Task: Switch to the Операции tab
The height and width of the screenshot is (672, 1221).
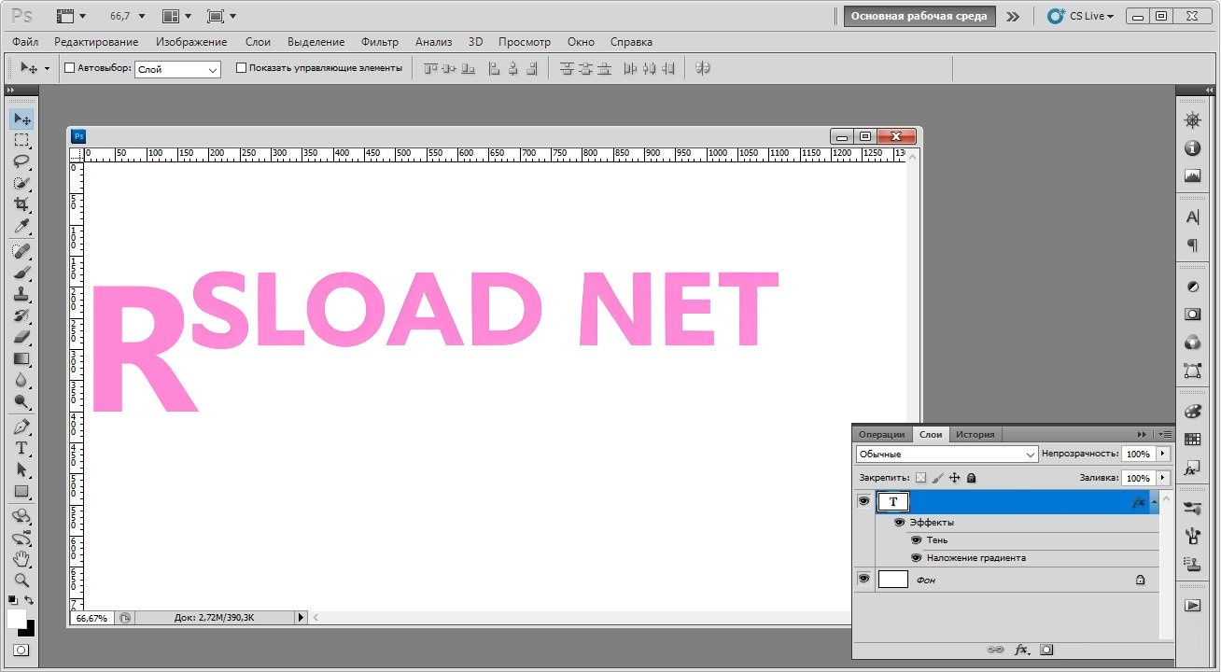Action: (x=882, y=434)
